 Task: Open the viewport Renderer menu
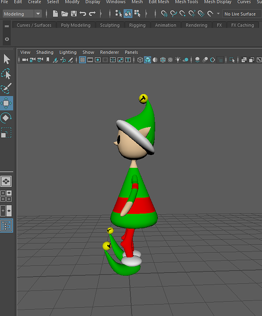109,52
